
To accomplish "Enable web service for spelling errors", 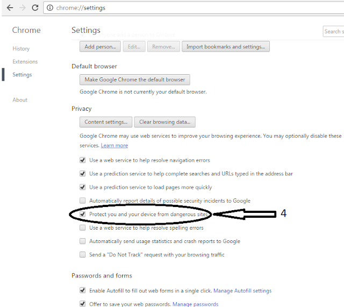I will [x=82, y=228].
